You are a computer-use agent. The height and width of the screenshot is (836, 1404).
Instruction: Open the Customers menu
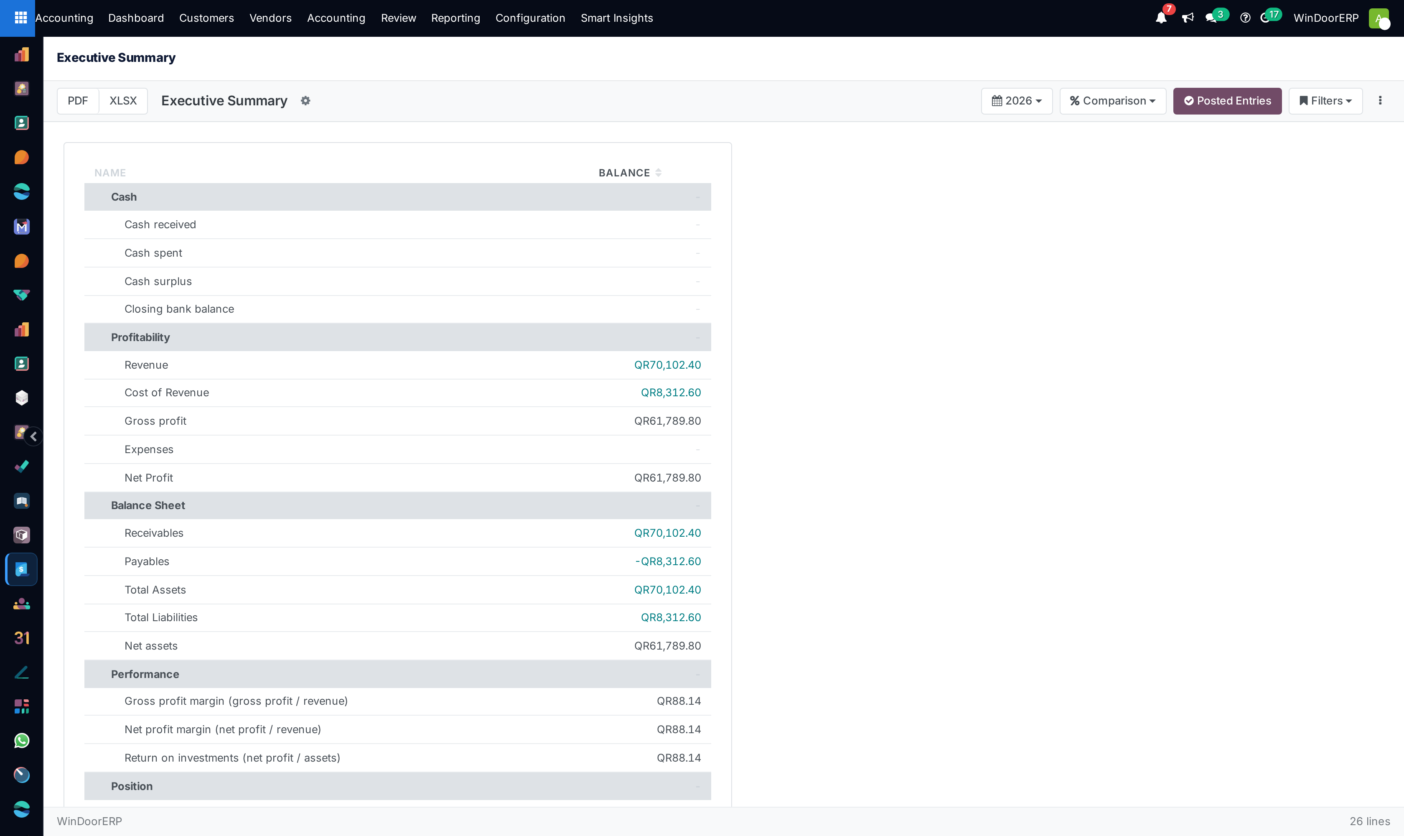pyautogui.click(x=206, y=18)
